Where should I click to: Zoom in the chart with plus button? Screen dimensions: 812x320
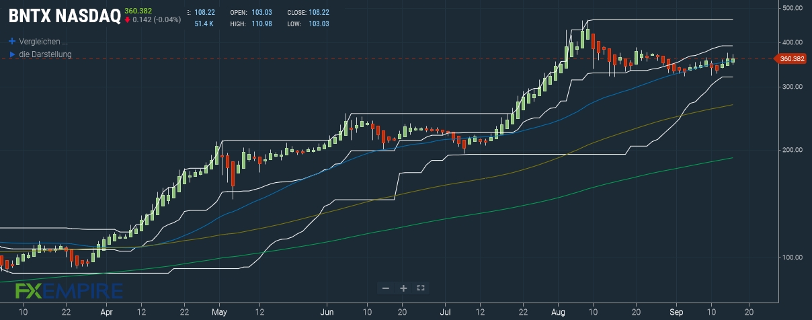(x=403, y=288)
